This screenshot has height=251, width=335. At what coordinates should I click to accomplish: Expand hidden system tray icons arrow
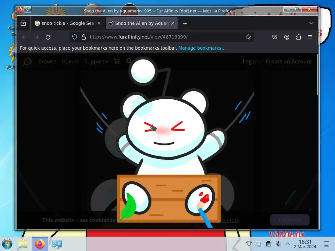pos(288,244)
